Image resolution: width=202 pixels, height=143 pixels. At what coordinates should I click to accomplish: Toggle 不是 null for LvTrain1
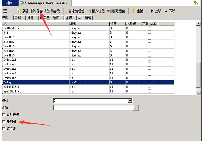(149, 59)
